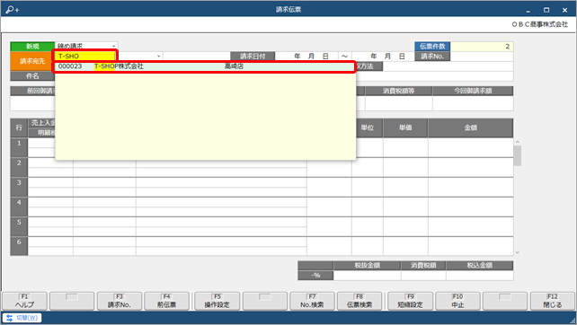This screenshot has height=325, width=577.
Task: Close the form with the F12 閉じる button
Action: pyautogui.click(x=553, y=301)
